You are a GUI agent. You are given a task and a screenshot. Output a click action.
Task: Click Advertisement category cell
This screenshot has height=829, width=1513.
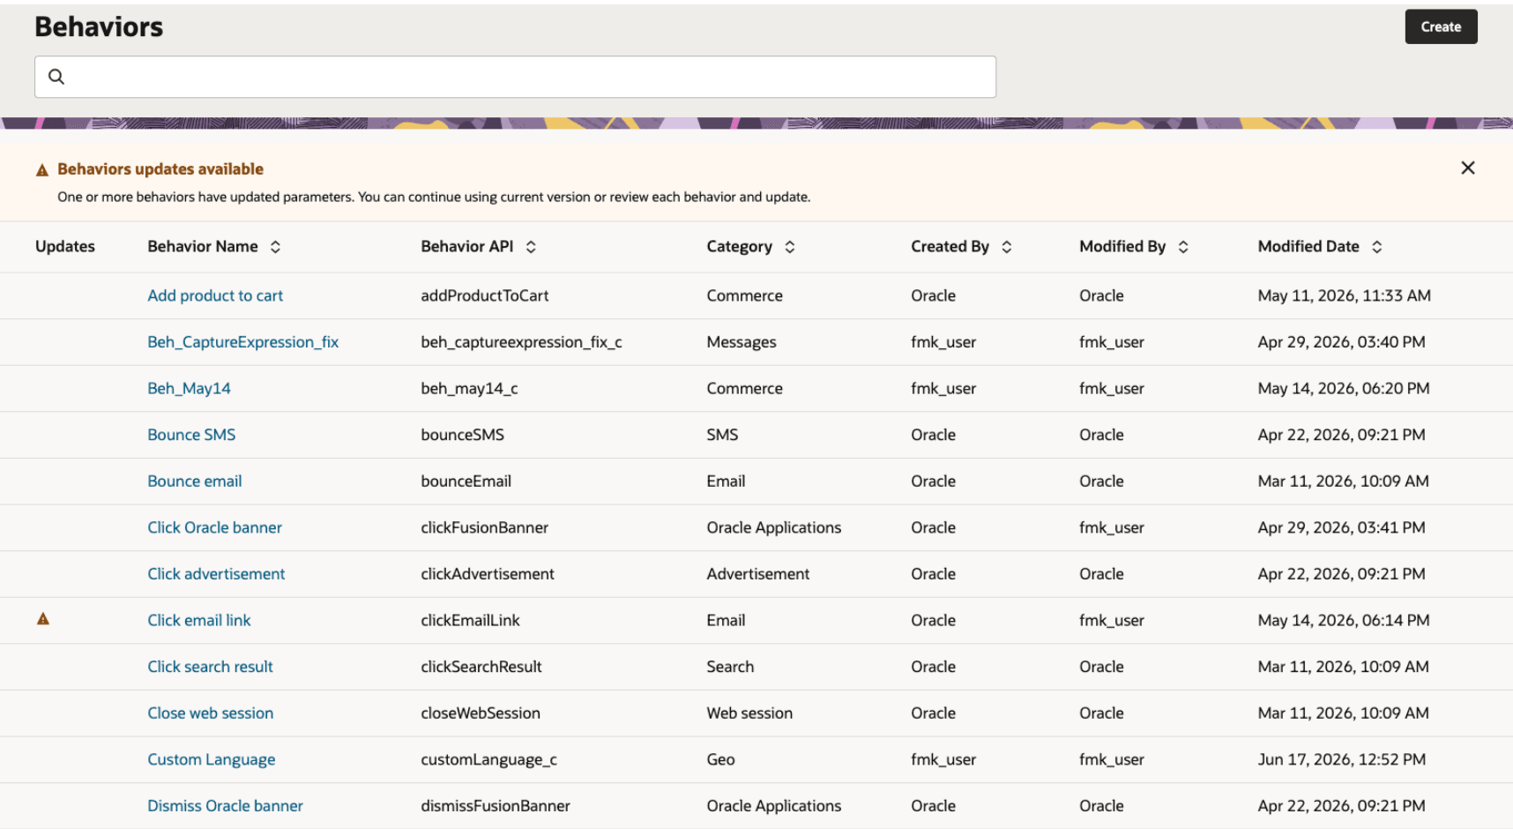758,574
